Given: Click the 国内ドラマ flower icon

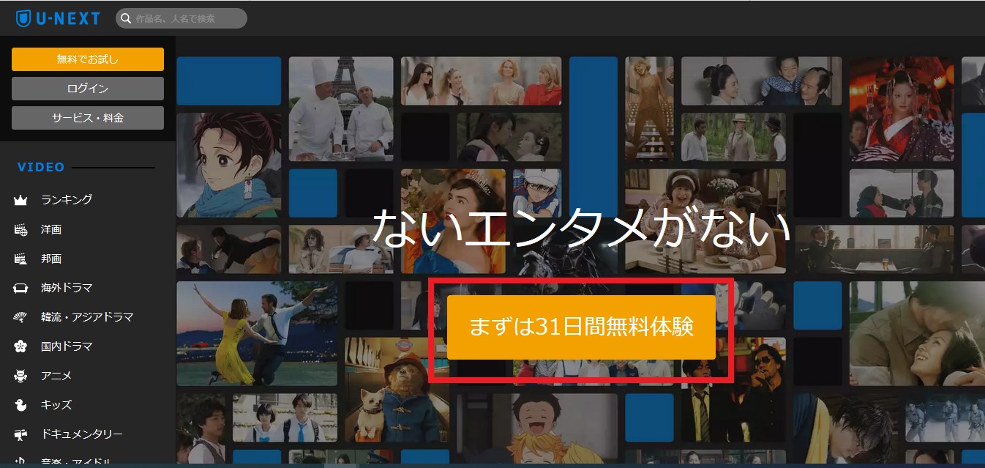Looking at the screenshot, I should 20,346.
